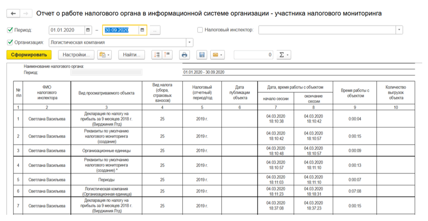This screenshot has width=428, height=221.
Task: Open calendar for end date 30.09.2020
Action: point(142,30)
